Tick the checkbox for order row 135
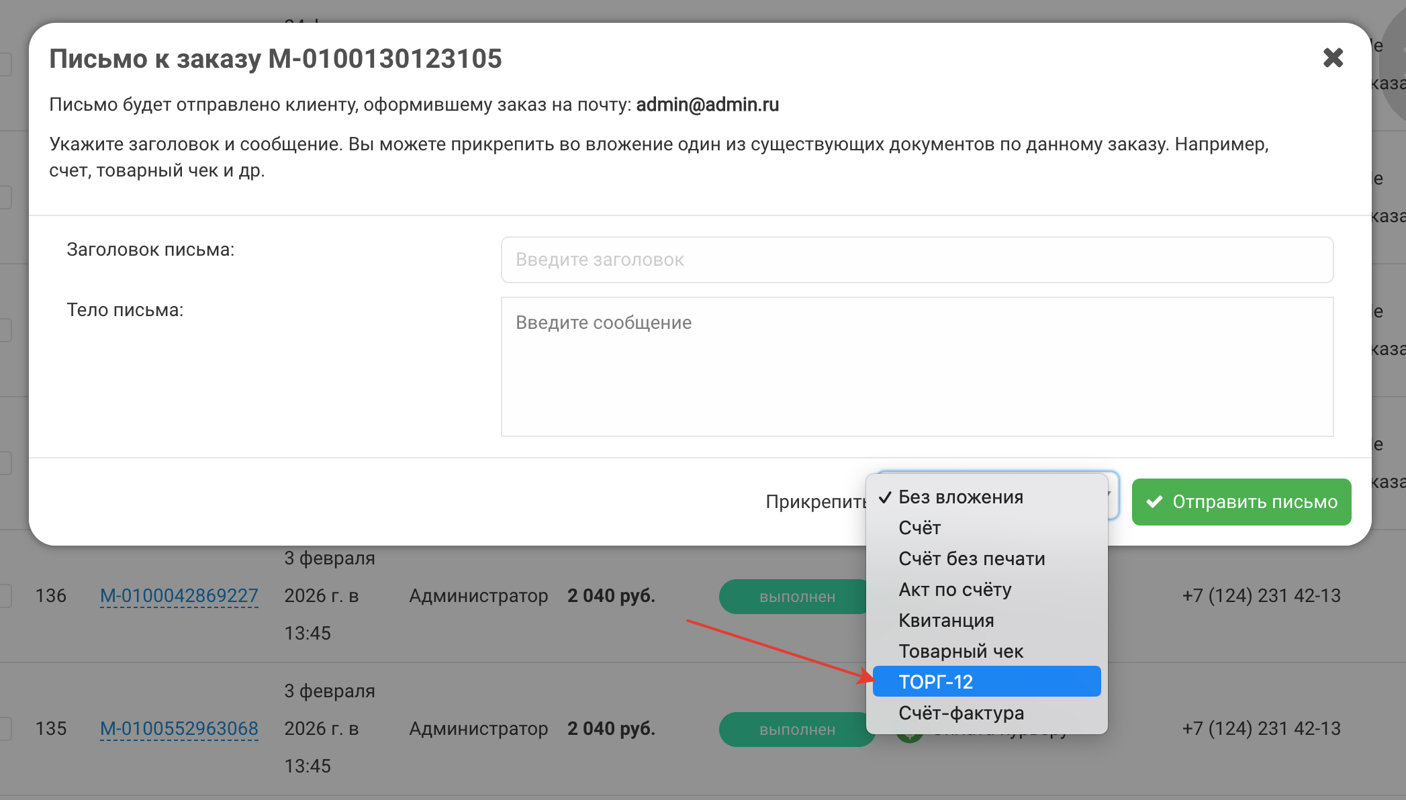The width and height of the screenshot is (1406, 800). click(5, 728)
